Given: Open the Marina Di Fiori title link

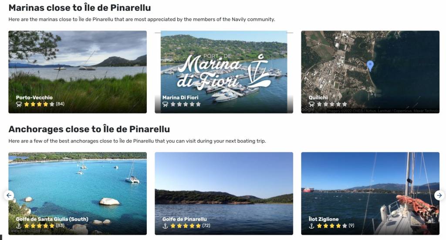Looking at the screenshot, I should tap(180, 97).
